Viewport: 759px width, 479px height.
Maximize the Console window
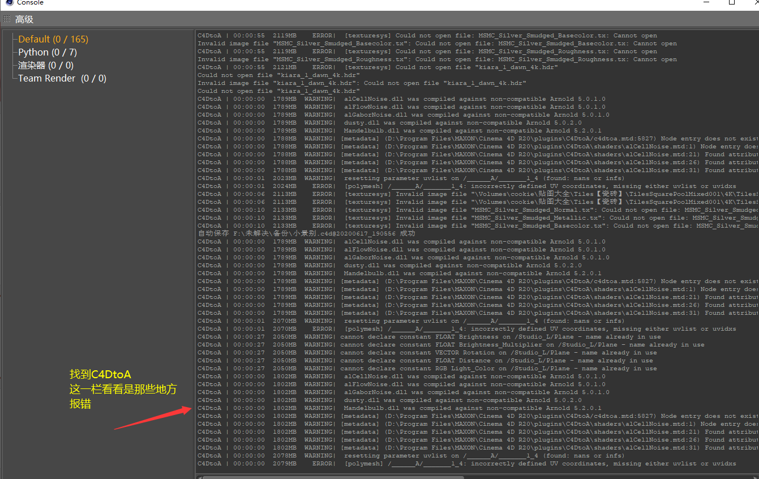point(732,2)
